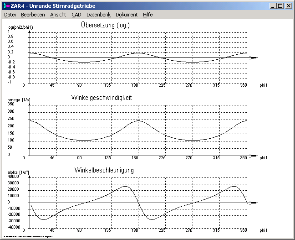Show the Hilfe menu

tap(148, 15)
